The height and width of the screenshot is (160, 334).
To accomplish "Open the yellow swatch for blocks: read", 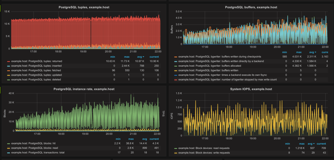I will [8, 148].
